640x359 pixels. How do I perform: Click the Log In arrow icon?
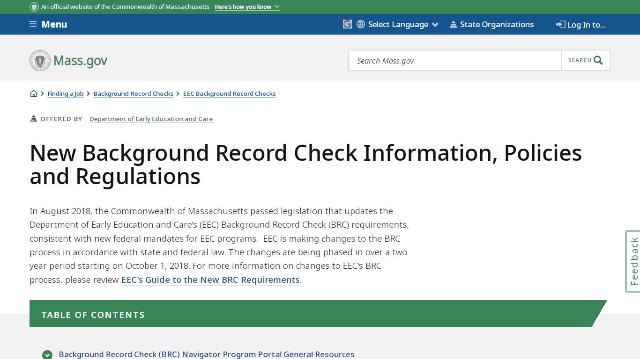(560, 24)
